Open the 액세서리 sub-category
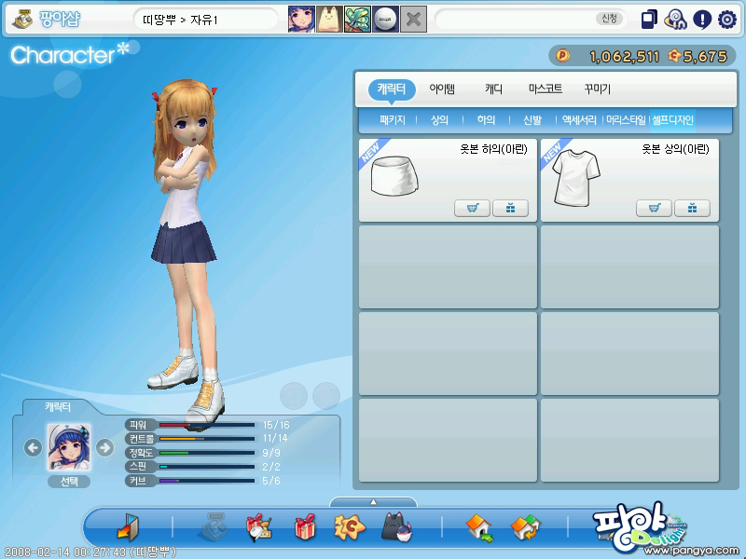746x559 pixels. click(579, 120)
